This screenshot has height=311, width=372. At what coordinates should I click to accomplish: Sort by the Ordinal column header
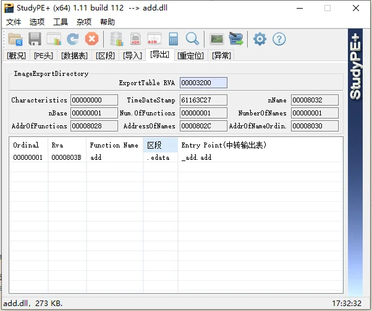28,145
